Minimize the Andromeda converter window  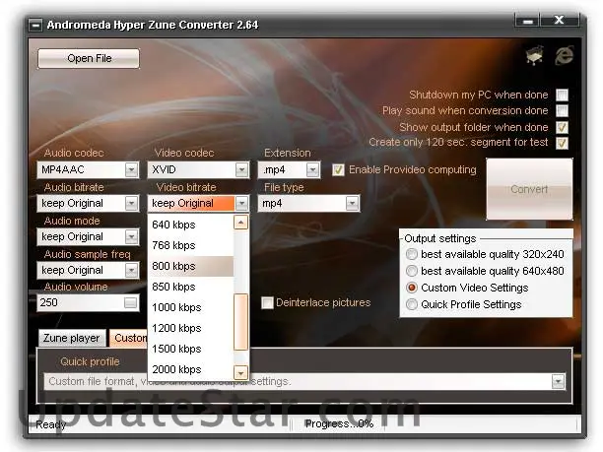528,21
